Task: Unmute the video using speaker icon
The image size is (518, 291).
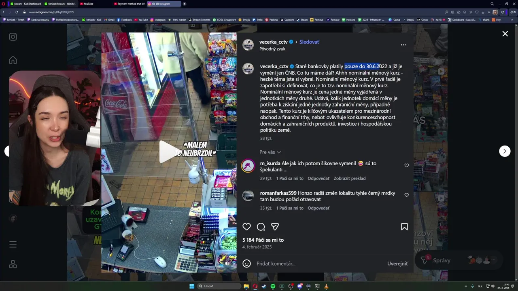Action: (227, 263)
